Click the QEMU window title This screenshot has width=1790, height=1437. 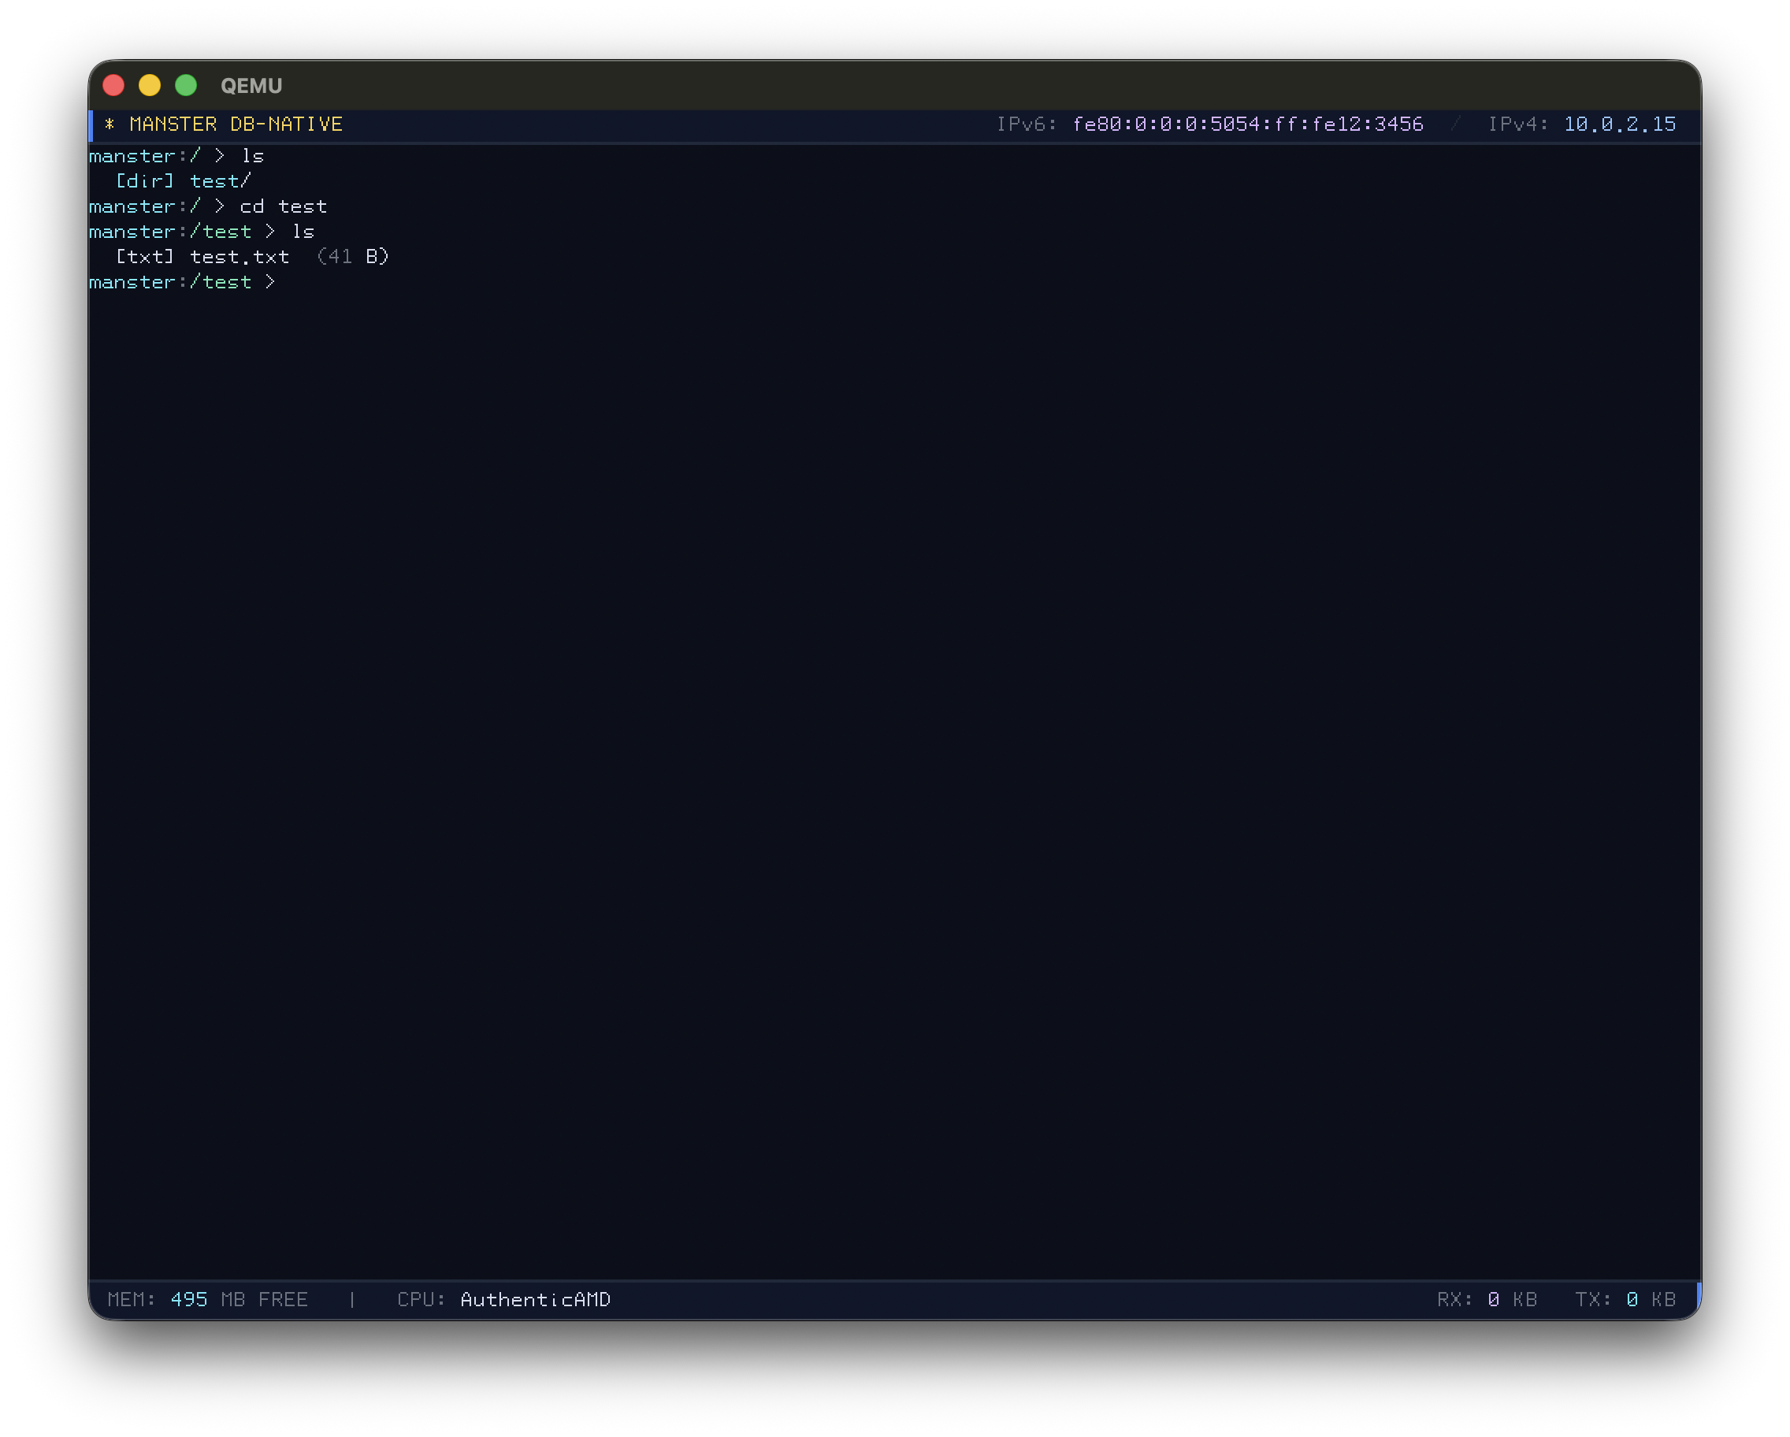[250, 86]
